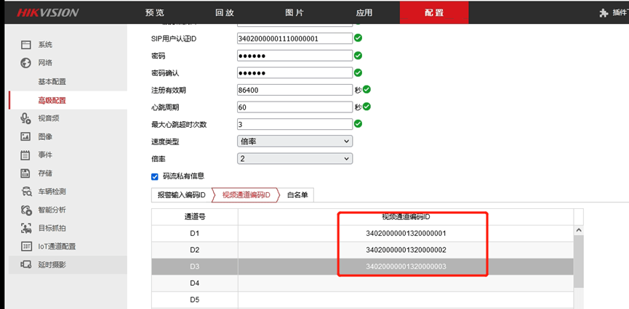Click the Time-lapse camera icon
Image resolution: width=629 pixels, height=309 pixels.
coord(26,265)
